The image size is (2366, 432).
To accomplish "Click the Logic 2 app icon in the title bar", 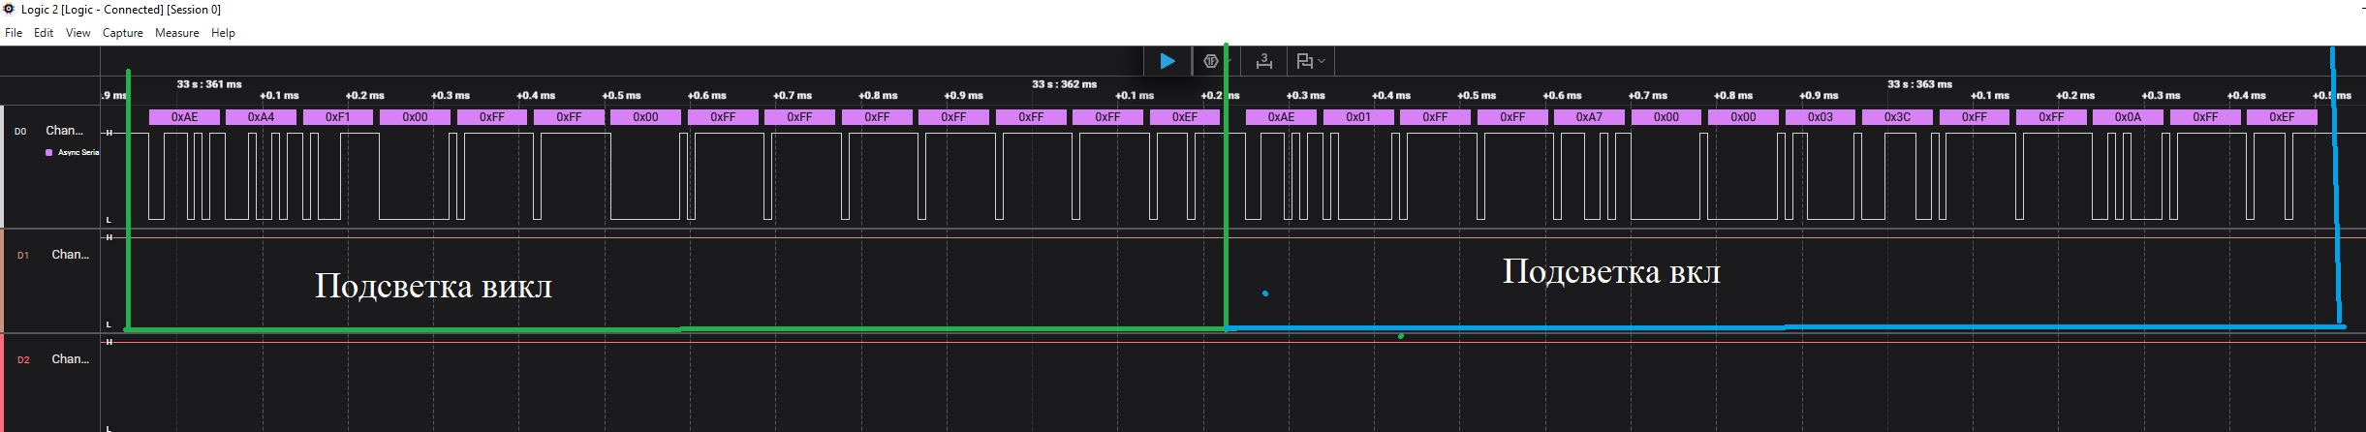I will click(x=9, y=9).
